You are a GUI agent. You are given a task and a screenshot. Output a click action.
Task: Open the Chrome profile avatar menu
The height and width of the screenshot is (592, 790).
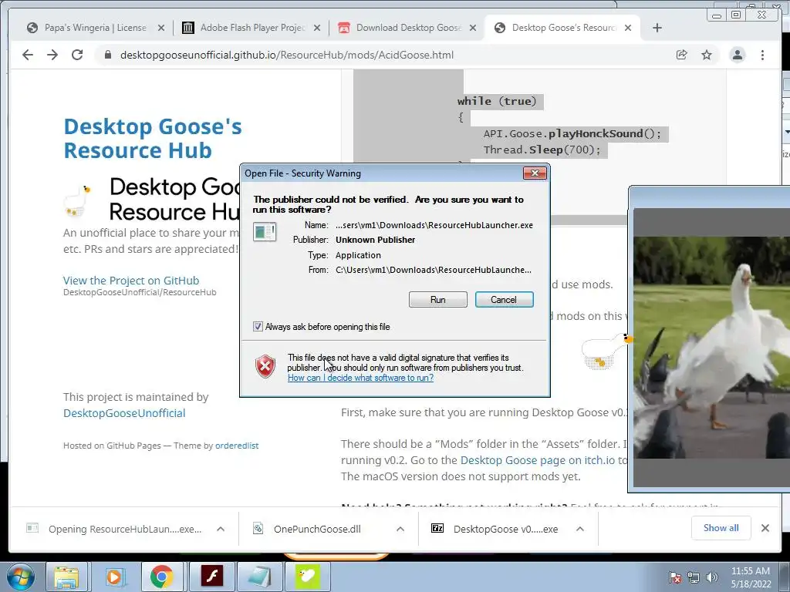coord(737,55)
